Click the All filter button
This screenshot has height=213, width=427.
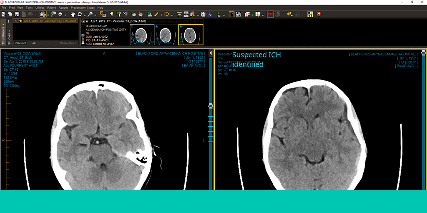(34, 43)
